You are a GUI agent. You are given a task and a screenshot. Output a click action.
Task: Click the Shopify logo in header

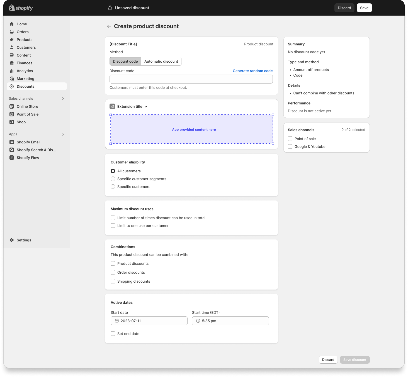click(21, 8)
